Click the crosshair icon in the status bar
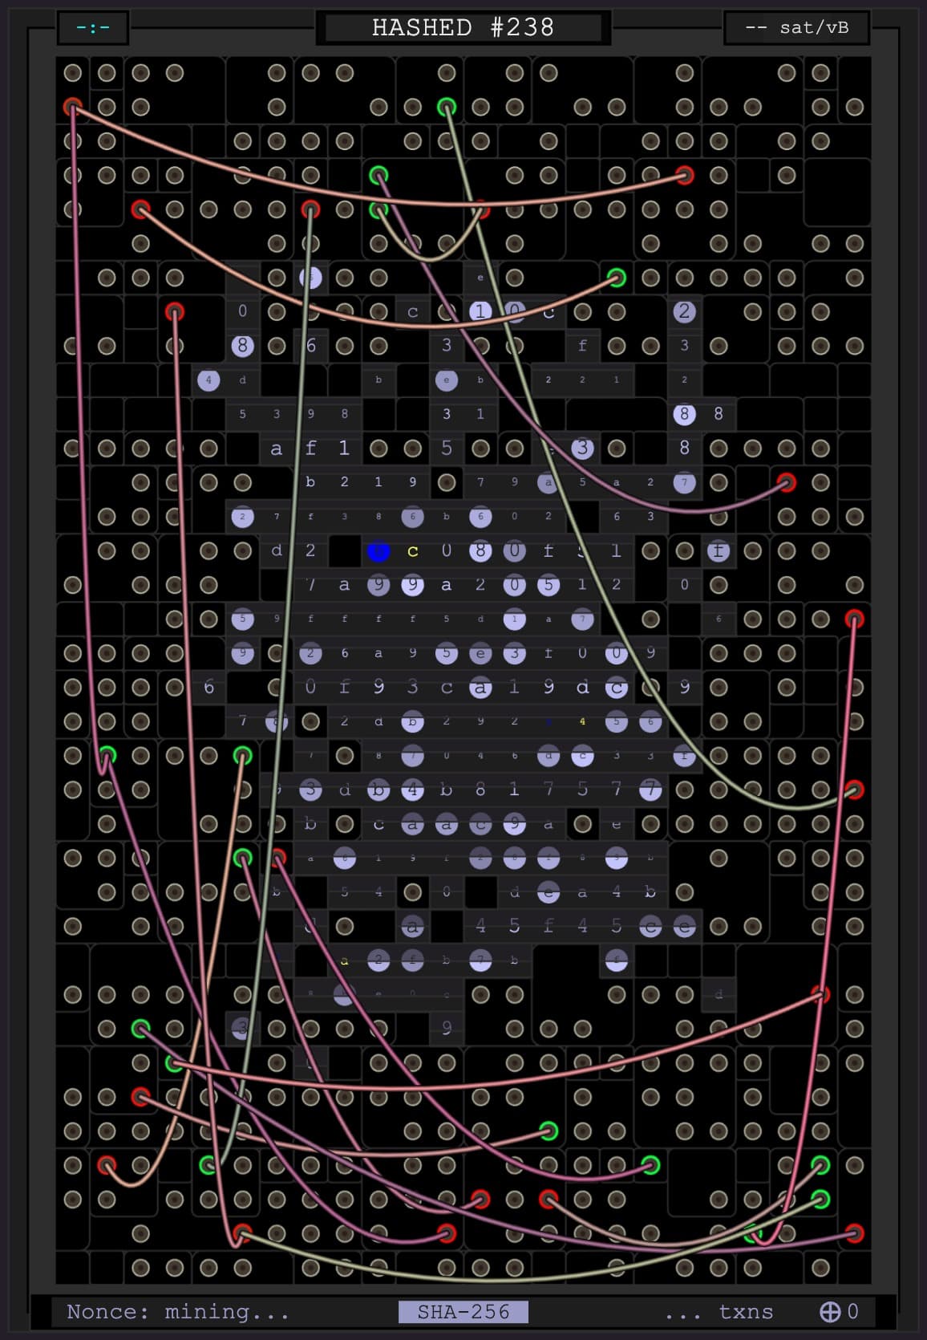This screenshot has width=927, height=1340. pyautogui.click(x=829, y=1312)
